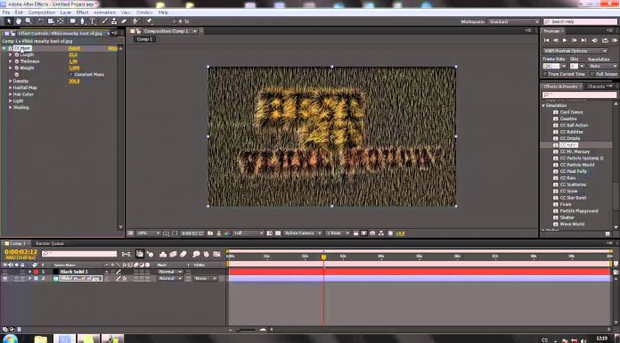
Task: Open the Workspace Standard dropdown
Action: coord(514,21)
